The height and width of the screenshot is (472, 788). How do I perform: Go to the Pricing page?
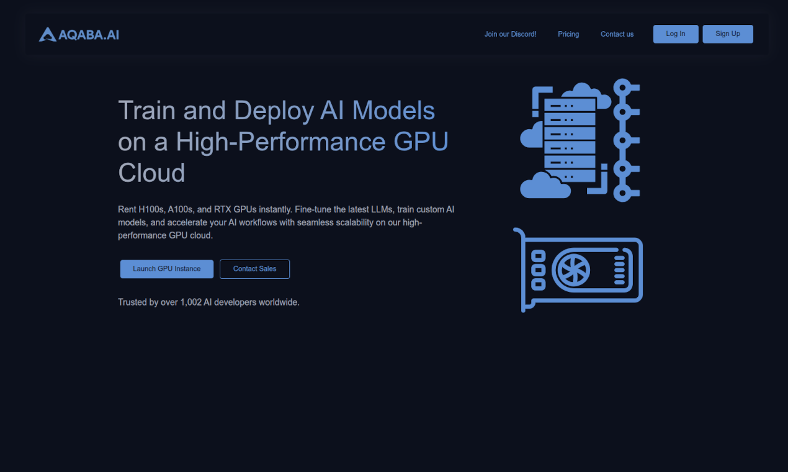(x=568, y=34)
